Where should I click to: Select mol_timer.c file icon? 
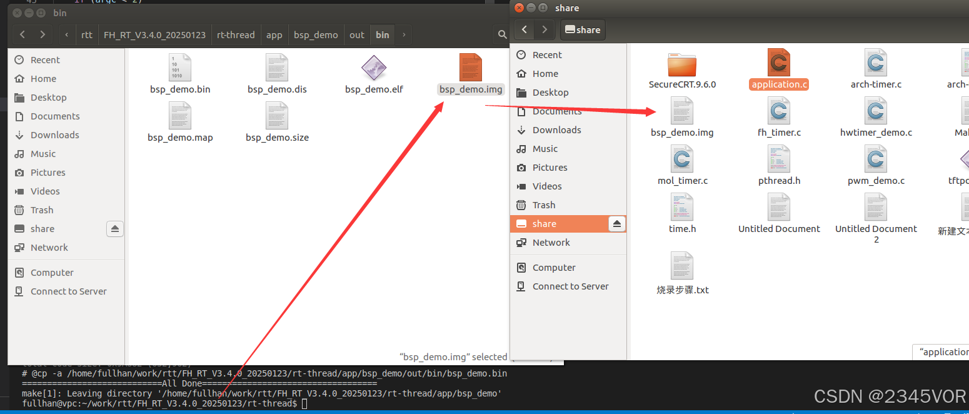[x=682, y=159]
